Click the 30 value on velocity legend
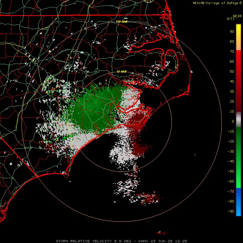Image resolution: width=243 pixels, height=243 pixels. (x=232, y=92)
